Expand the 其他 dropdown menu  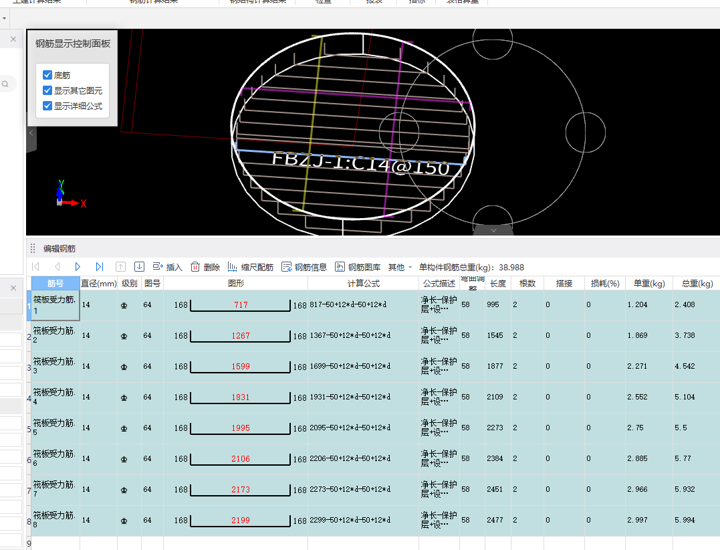tap(400, 267)
